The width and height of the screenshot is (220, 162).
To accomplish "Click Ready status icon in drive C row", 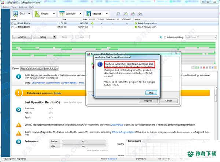I will pyautogui.click(x=136, y=23).
